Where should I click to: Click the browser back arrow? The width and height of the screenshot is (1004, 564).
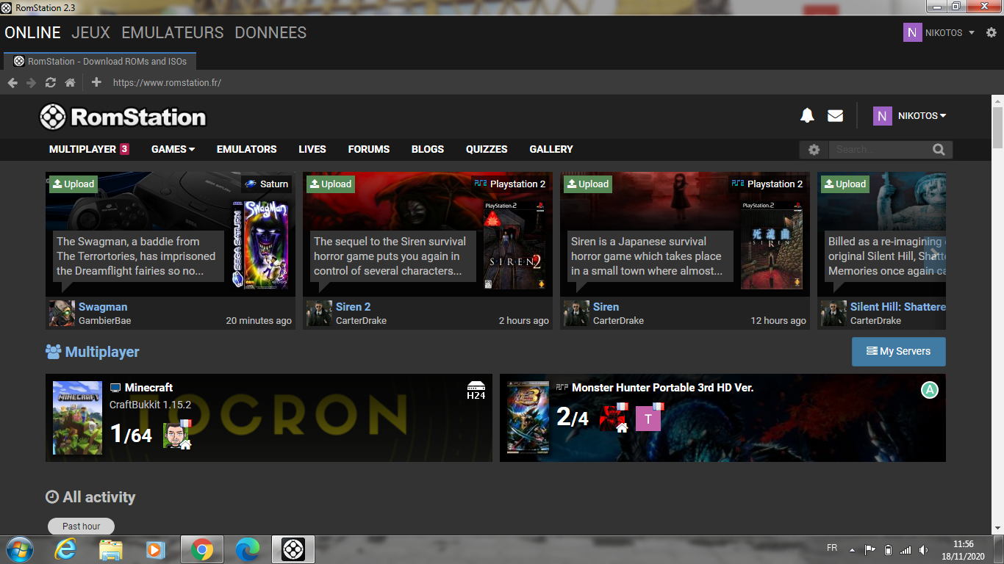click(x=12, y=82)
